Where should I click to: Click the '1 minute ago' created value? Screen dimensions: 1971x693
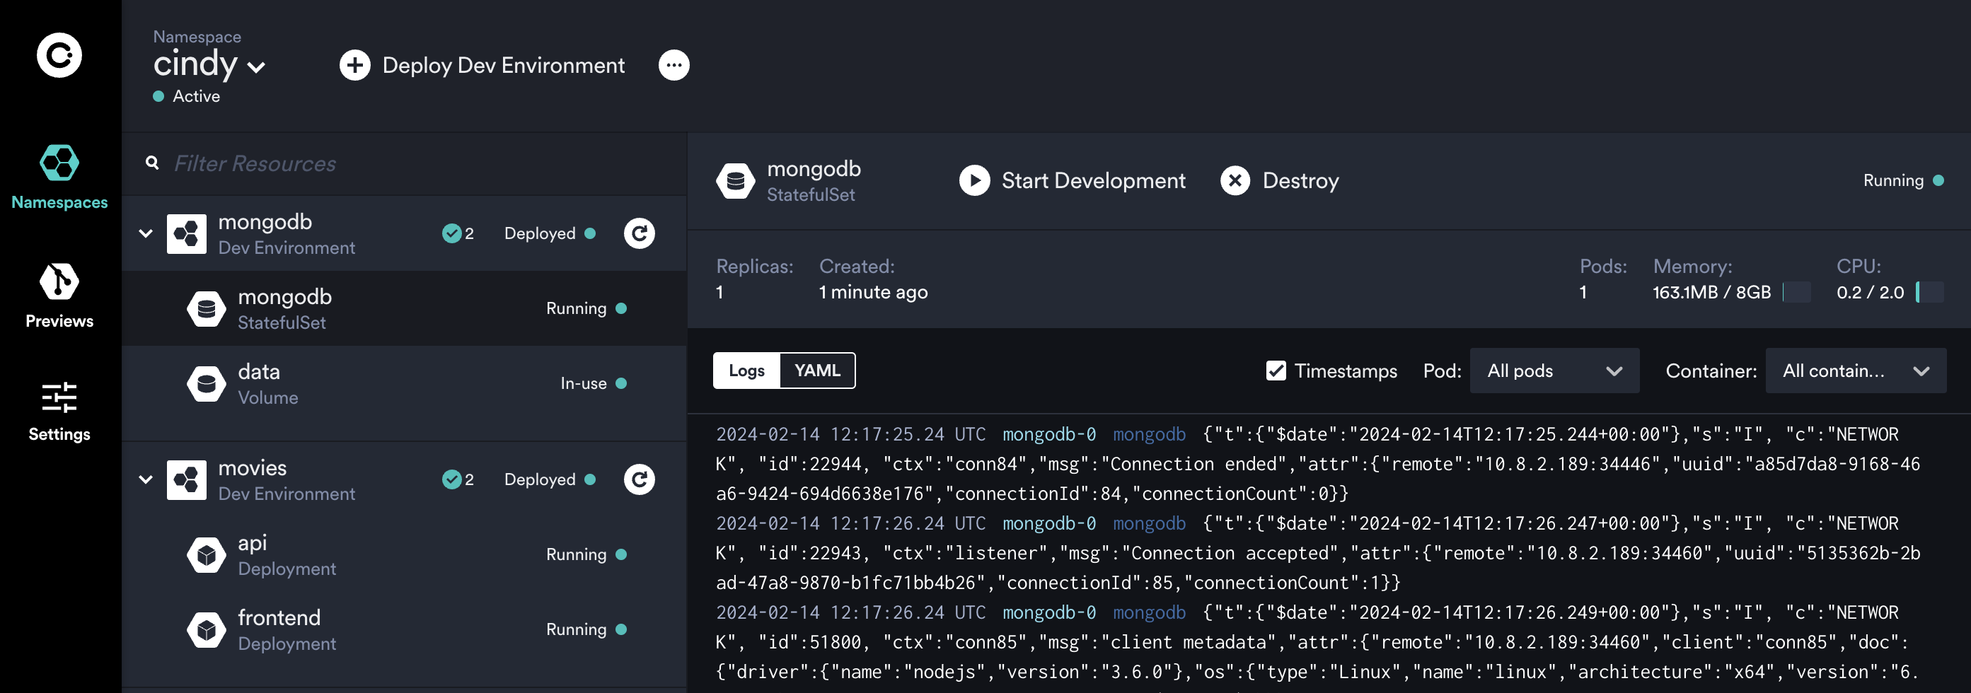click(873, 292)
